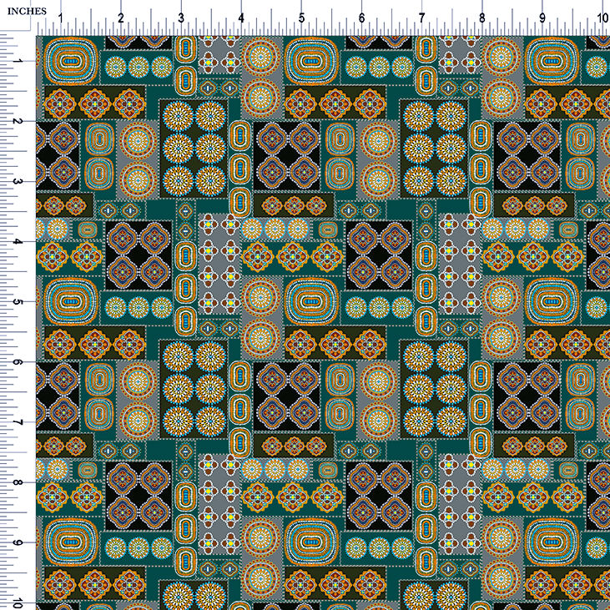Image resolution: width=610 pixels, height=610 pixels.
Task: Select the 4 inch mark on left ruler
Action: point(18,242)
